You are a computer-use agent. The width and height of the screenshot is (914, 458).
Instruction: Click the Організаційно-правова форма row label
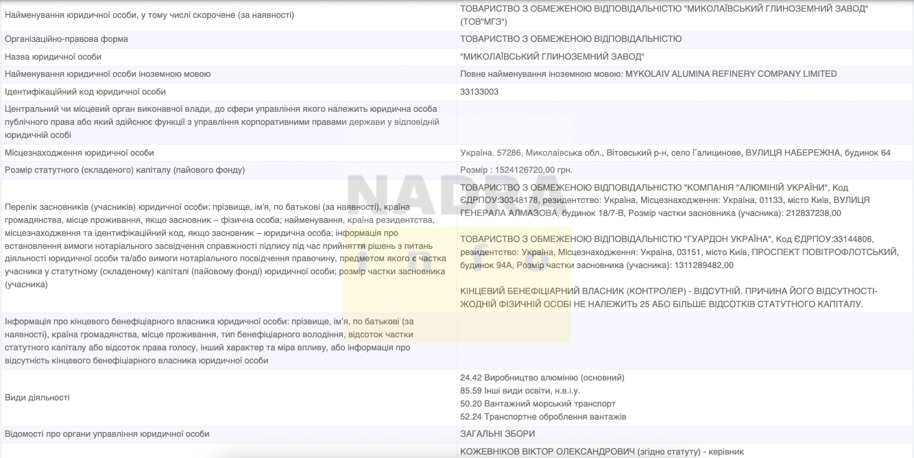pyautogui.click(x=67, y=39)
